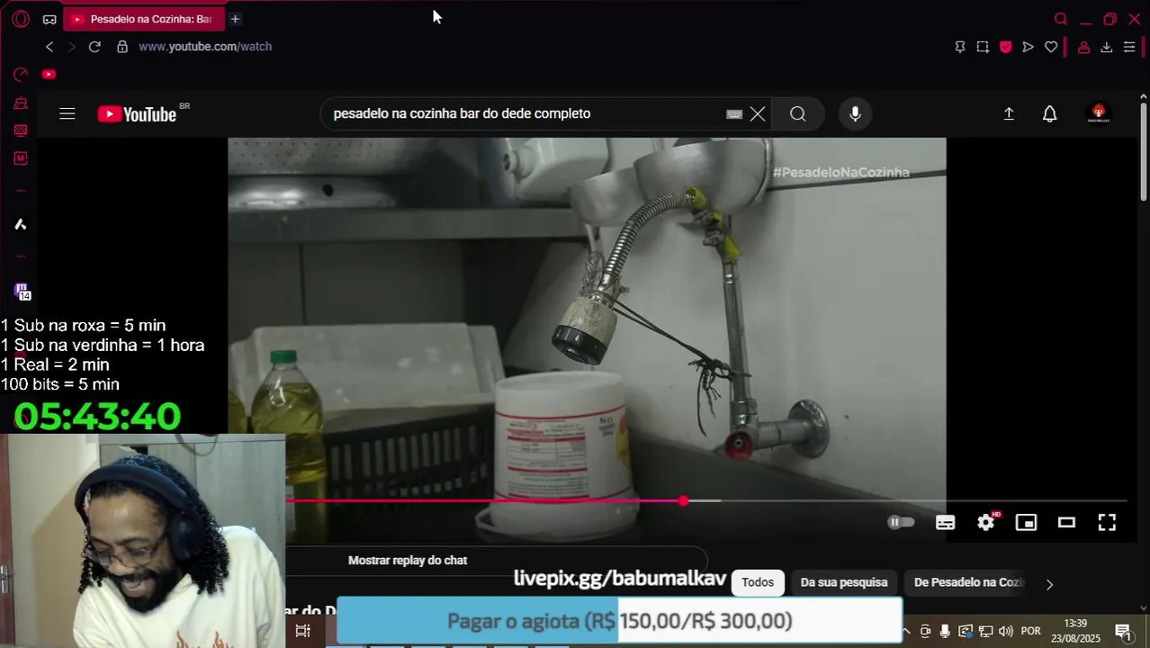Reload the current YouTube page
The image size is (1150, 648).
pyautogui.click(x=94, y=47)
